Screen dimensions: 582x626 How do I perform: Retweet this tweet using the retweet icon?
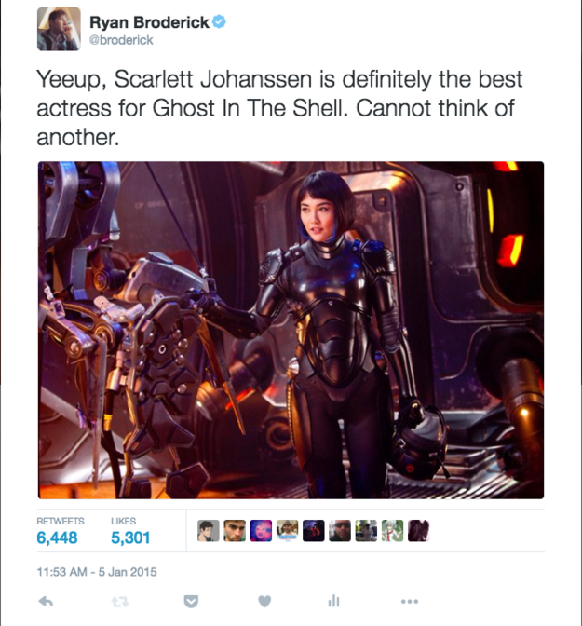(120, 602)
